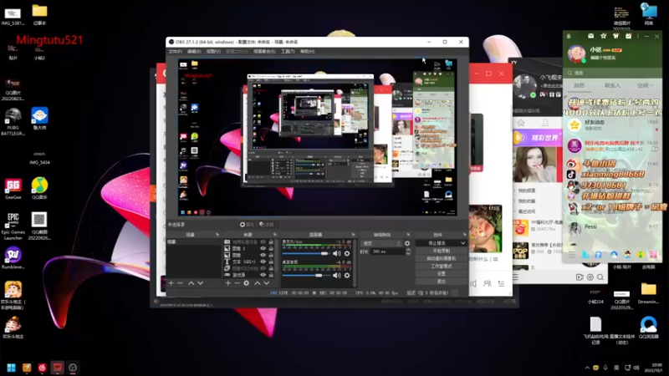This screenshot has width=669, height=376.
Task: Open 麦克风/Aux audio settings gear
Action: pyautogui.click(x=347, y=254)
